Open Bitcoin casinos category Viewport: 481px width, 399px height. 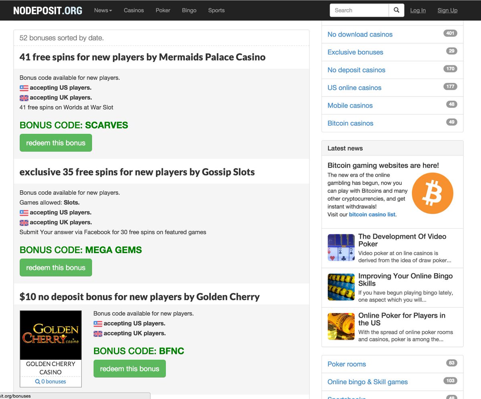(350, 123)
